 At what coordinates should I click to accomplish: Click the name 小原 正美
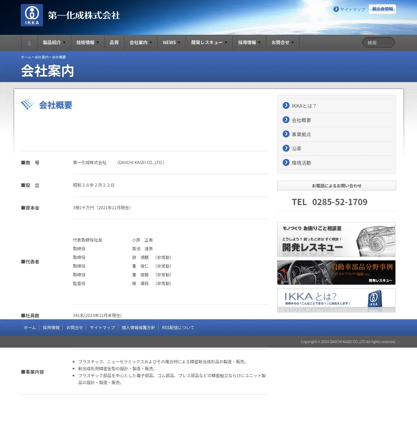point(142,240)
